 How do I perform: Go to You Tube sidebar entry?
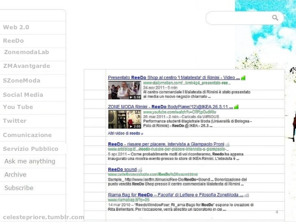tap(18, 107)
